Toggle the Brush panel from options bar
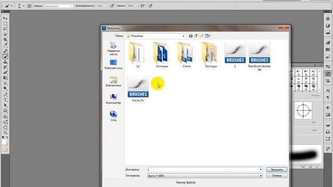Screen dimensions: 333x187 (29, 6)
